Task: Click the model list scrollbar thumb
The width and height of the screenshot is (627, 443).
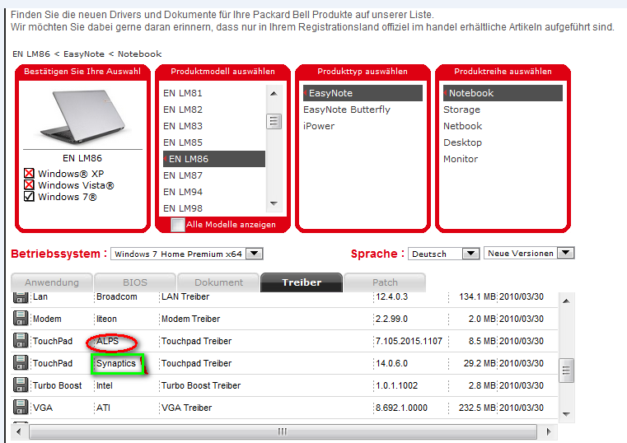Action: coord(274,121)
